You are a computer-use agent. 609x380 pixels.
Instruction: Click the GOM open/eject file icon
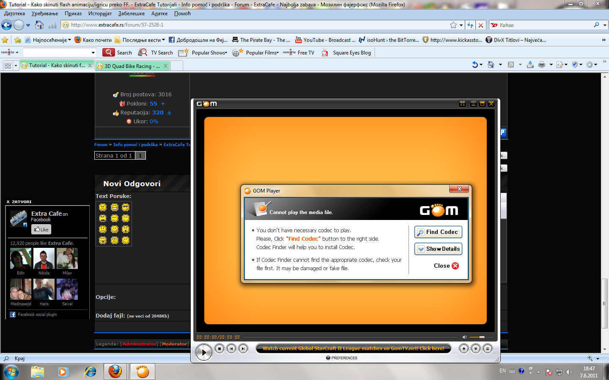[x=464, y=349]
